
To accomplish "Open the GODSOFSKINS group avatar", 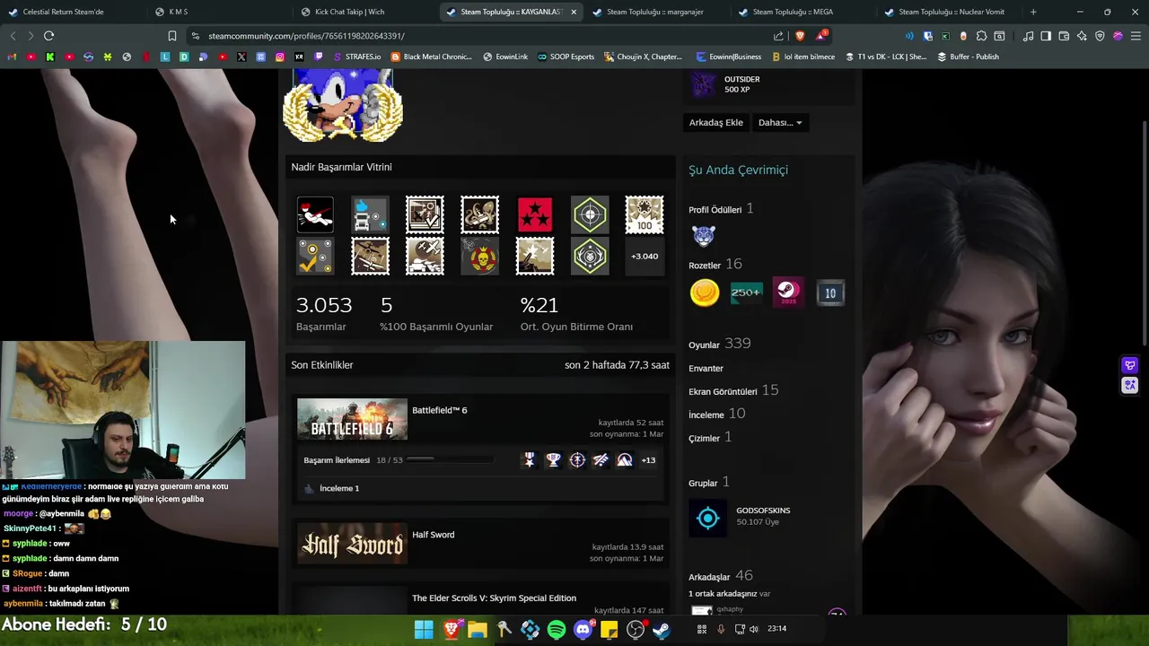I will (x=708, y=519).
